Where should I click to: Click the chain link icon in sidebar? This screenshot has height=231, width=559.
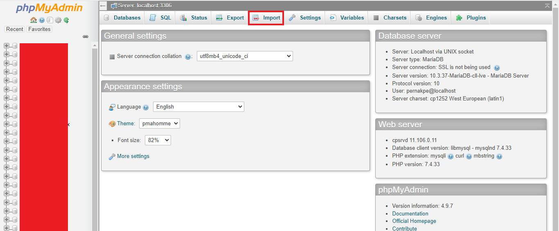tap(86, 36)
